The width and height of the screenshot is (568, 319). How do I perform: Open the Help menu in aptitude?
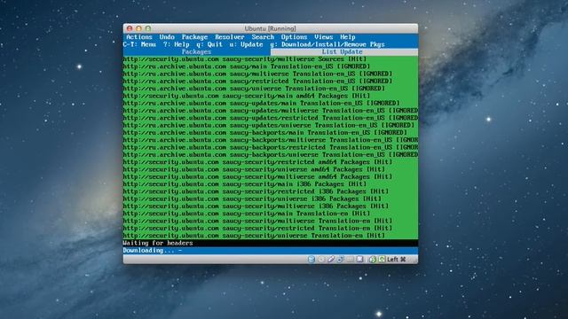coord(348,37)
